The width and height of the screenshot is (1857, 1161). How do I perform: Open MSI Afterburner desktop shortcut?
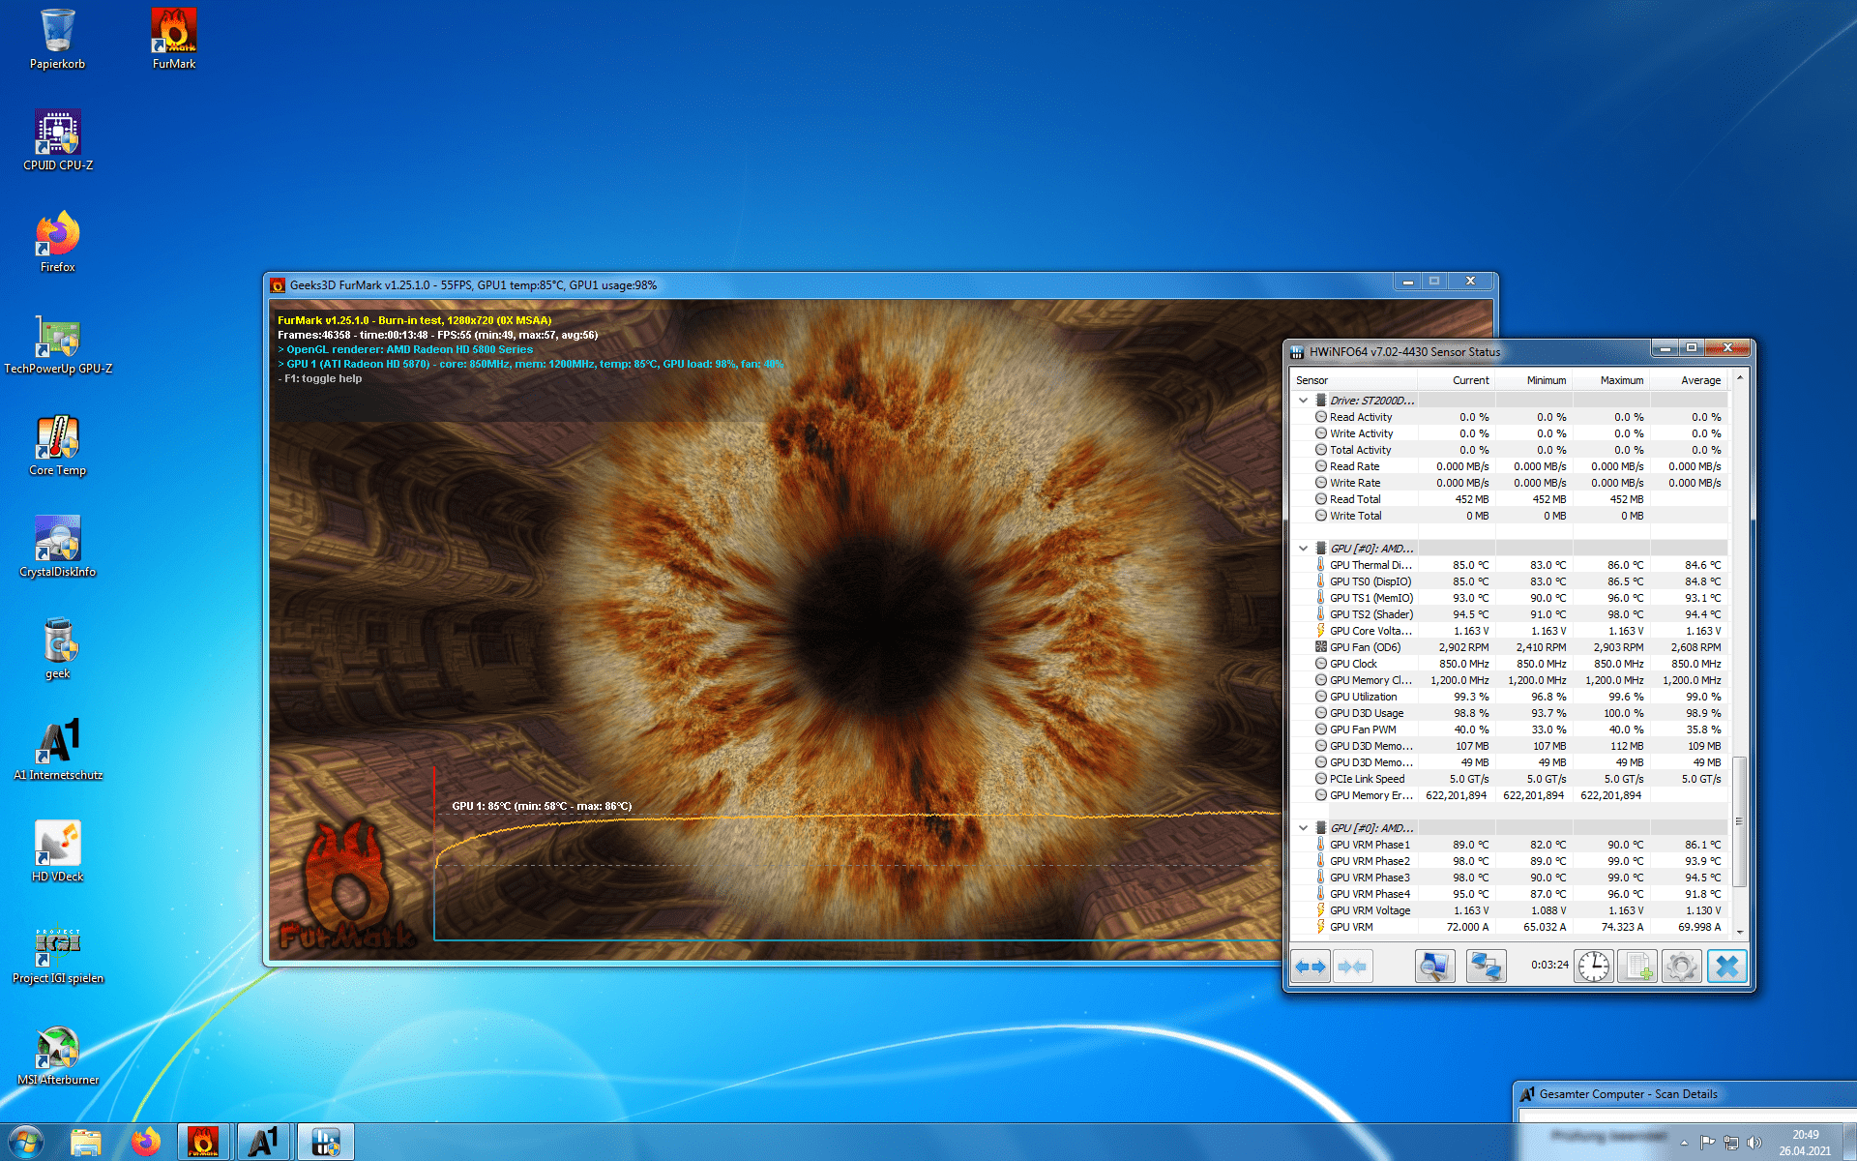coord(58,1056)
